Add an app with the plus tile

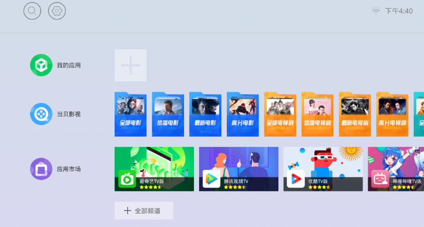pyautogui.click(x=131, y=65)
